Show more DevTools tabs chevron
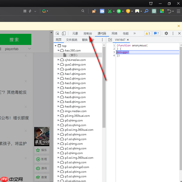Screen dimensions: 182x182 point(134,33)
